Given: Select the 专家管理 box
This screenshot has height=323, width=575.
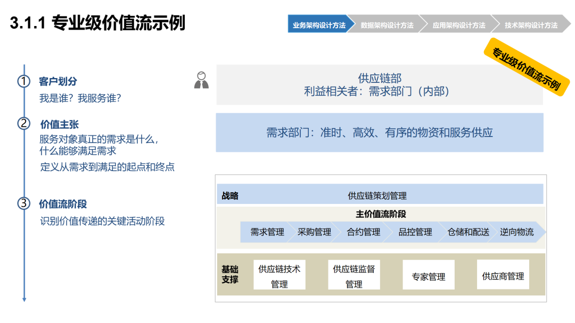Looking at the screenshot, I should (428, 275).
